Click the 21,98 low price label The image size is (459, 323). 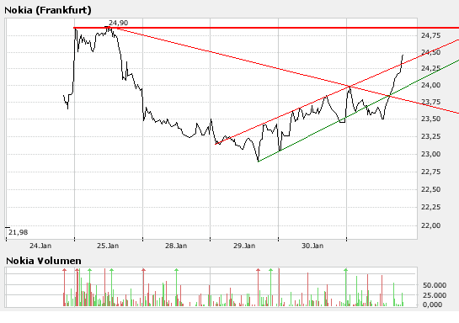(x=19, y=232)
